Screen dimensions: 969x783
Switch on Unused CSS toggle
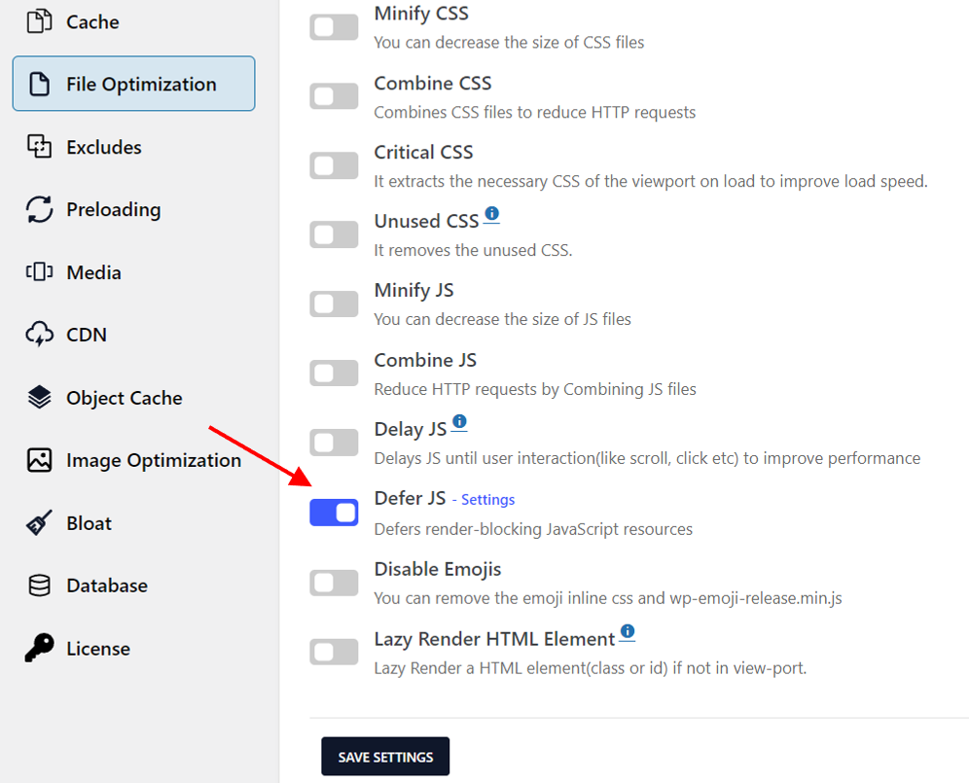334,234
